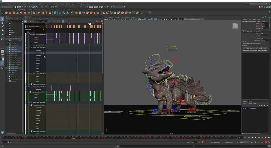Open the Deform menu
This screenshot has height=148, width=271.
tap(74, 4)
